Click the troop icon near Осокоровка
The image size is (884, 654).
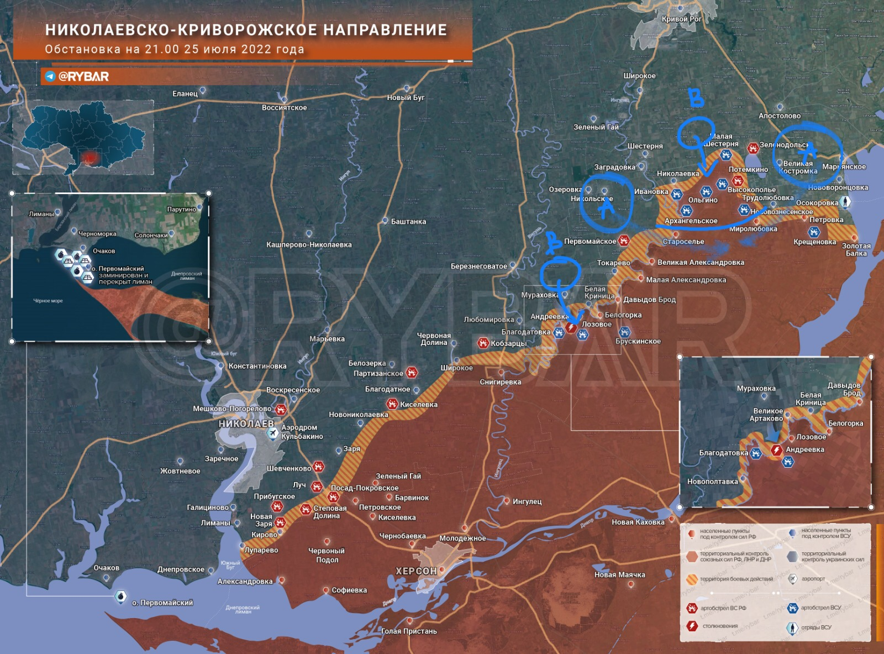(x=845, y=203)
